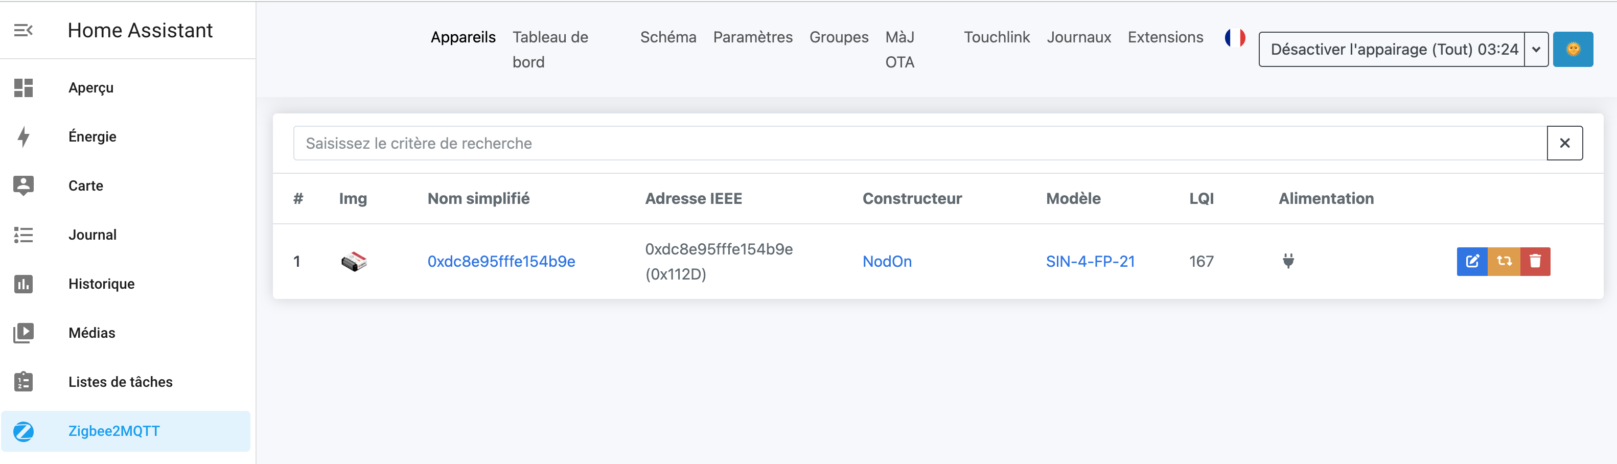Screen dimensions: 1617x464
Task: Open the Énergie lightning icon
Action: tap(23, 137)
